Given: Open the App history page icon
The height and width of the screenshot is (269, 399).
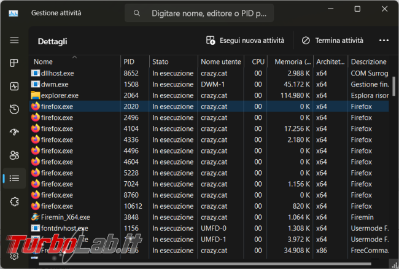Looking at the screenshot, I should click(14, 109).
